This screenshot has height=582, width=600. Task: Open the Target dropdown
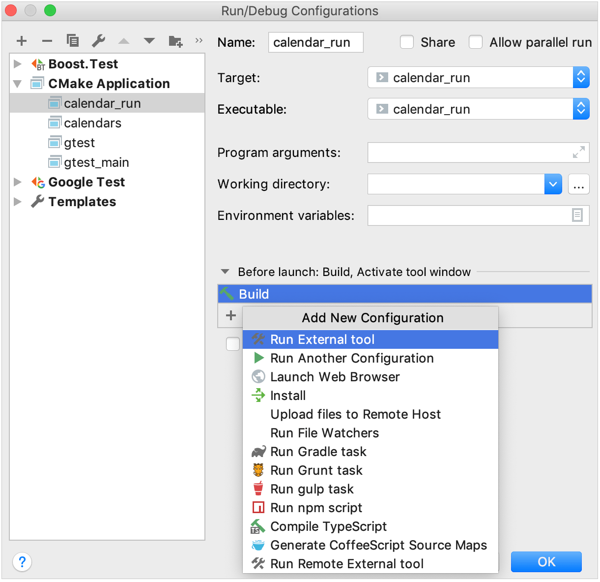(581, 77)
